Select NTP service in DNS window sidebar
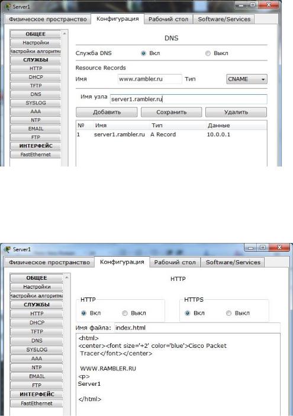This screenshot has width=293, height=416. tap(36, 120)
